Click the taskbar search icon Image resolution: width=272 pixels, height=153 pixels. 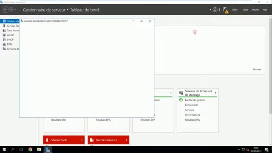click(13, 149)
